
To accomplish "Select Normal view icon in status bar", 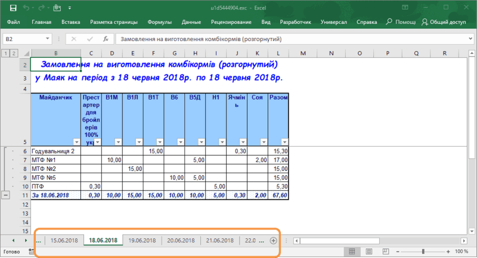I will coord(351,252).
